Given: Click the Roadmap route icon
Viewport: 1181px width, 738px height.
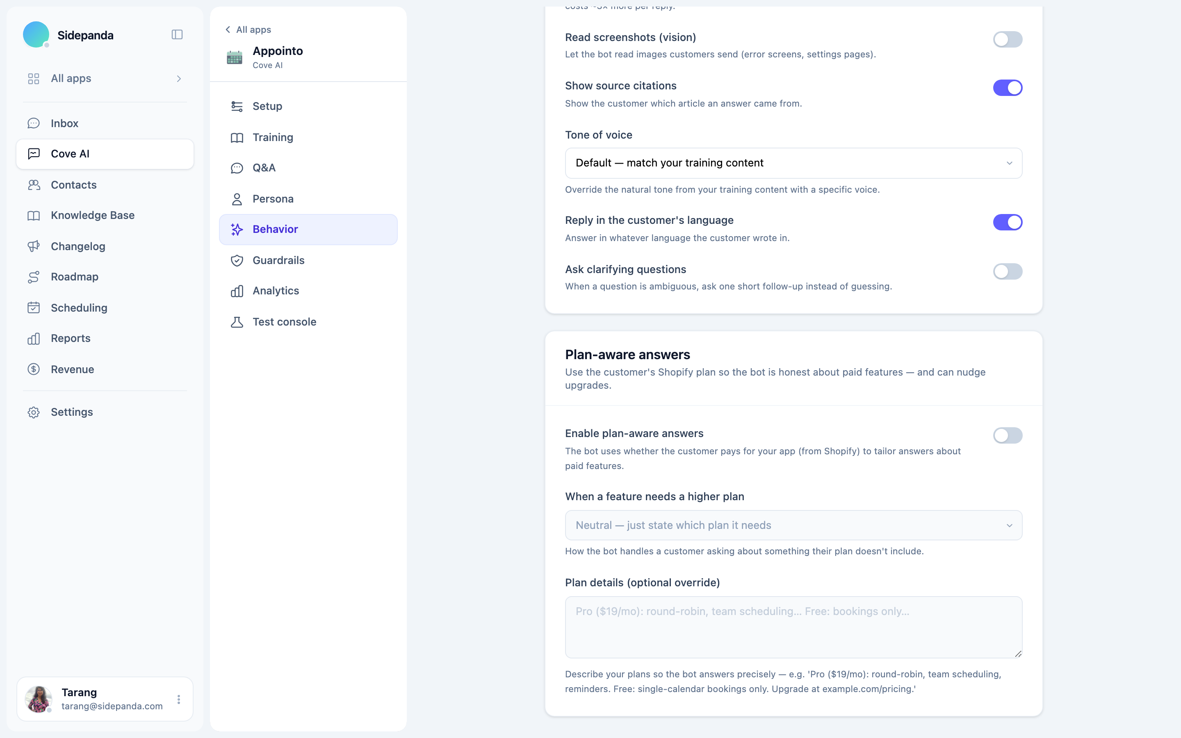Looking at the screenshot, I should coord(34,277).
